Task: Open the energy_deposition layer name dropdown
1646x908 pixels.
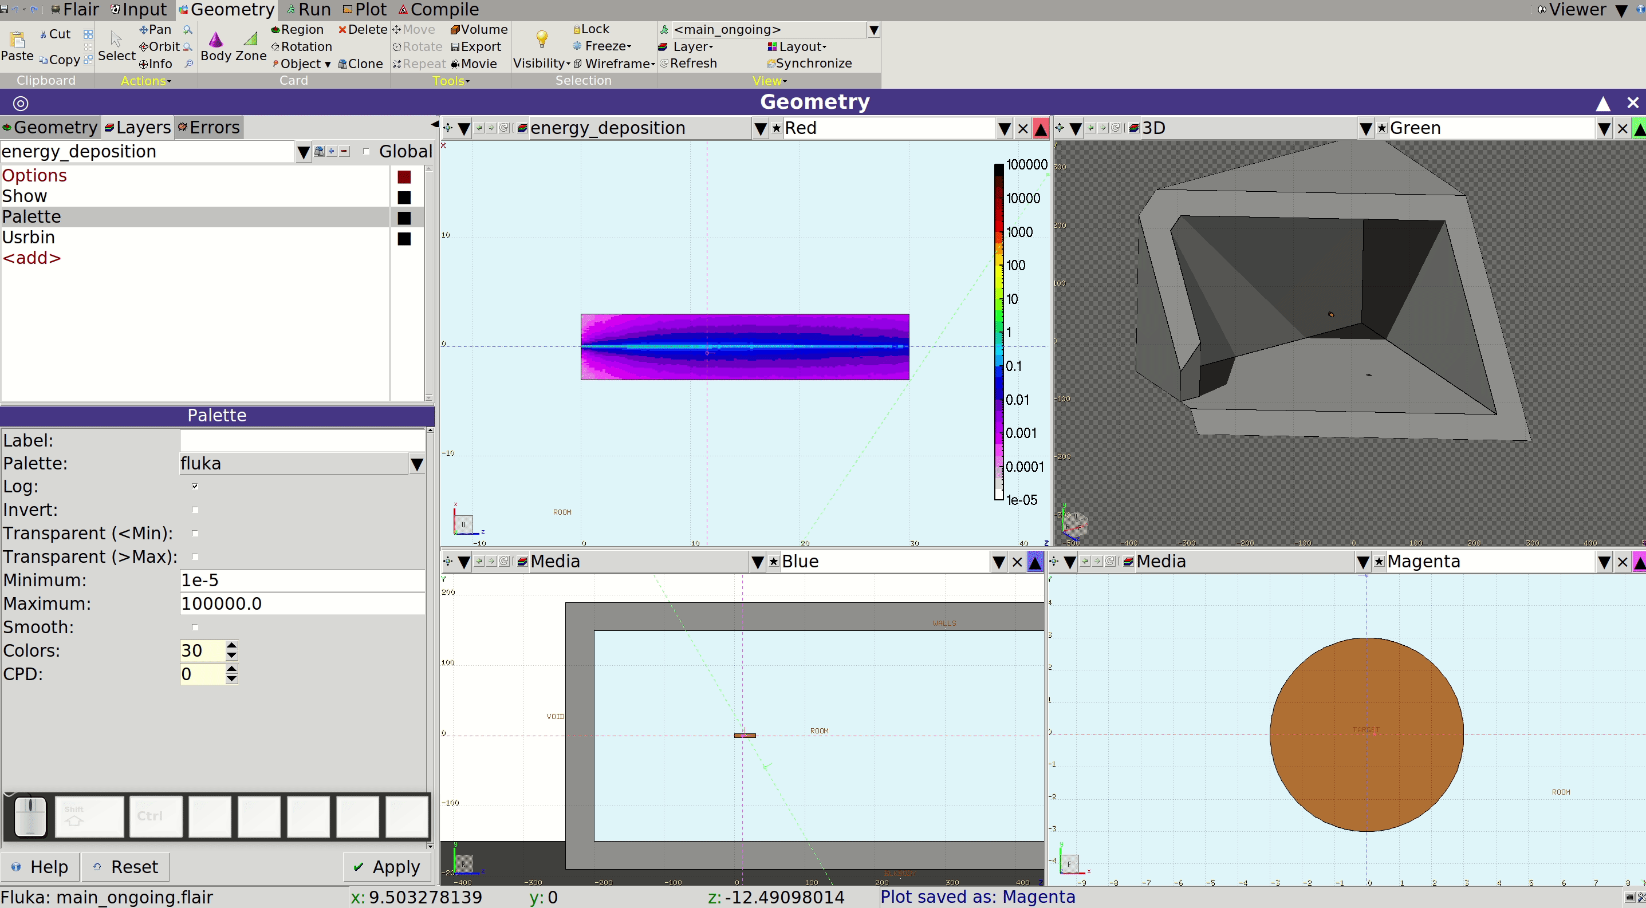Action: 304,152
